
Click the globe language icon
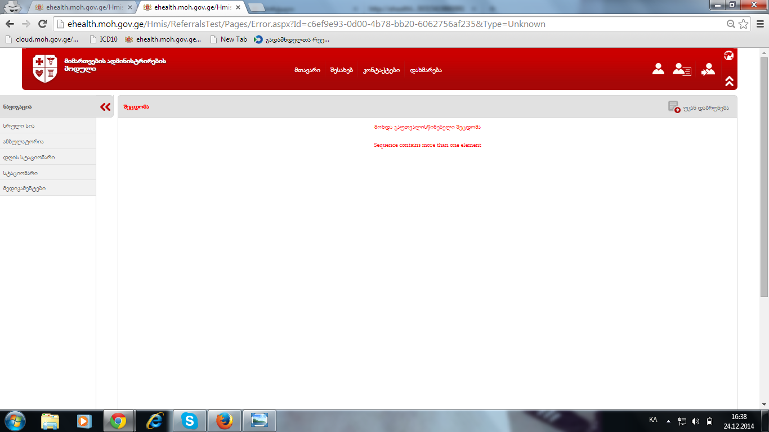728,55
